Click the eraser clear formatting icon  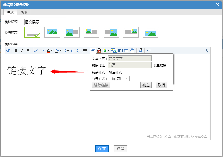pos(8,50)
